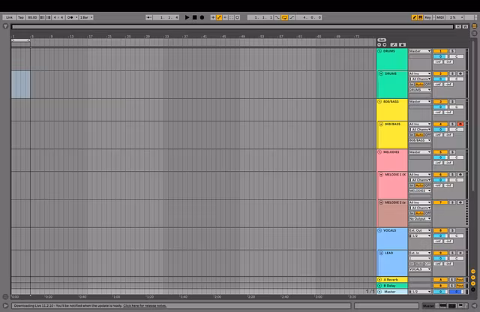This screenshot has width=480, height=312.
Task: Open the 1 Bar quantization dropdown
Action: [x=86, y=17]
